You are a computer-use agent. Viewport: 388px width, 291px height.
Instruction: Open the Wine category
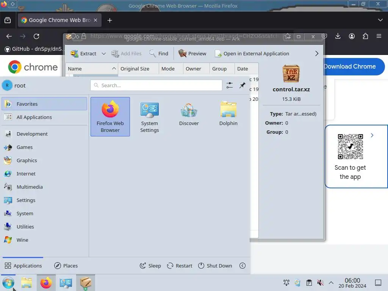(44, 240)
